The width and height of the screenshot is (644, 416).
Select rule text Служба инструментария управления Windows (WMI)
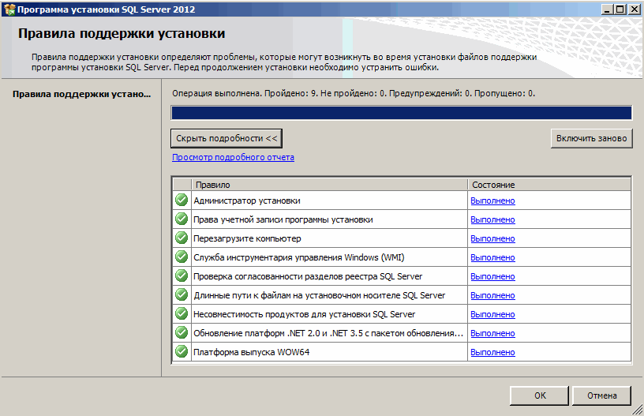(299, 257)
